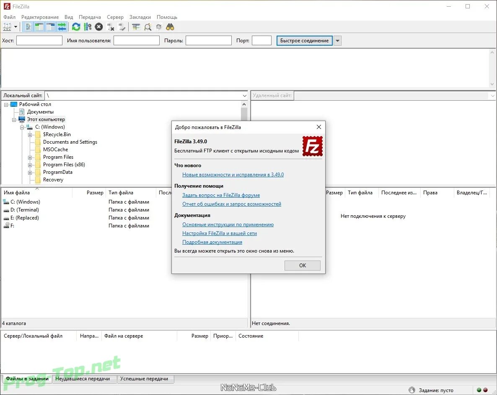Click the queue speed limit icon in status bar
Screen dimensions: 497x395
coord(412,390)
